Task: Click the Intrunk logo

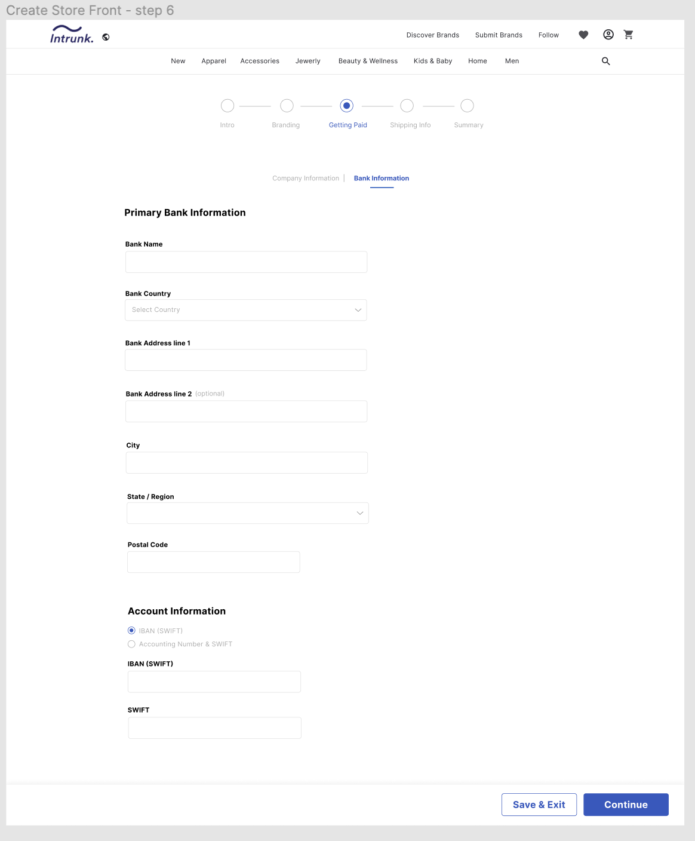Action: coord(72,35)
